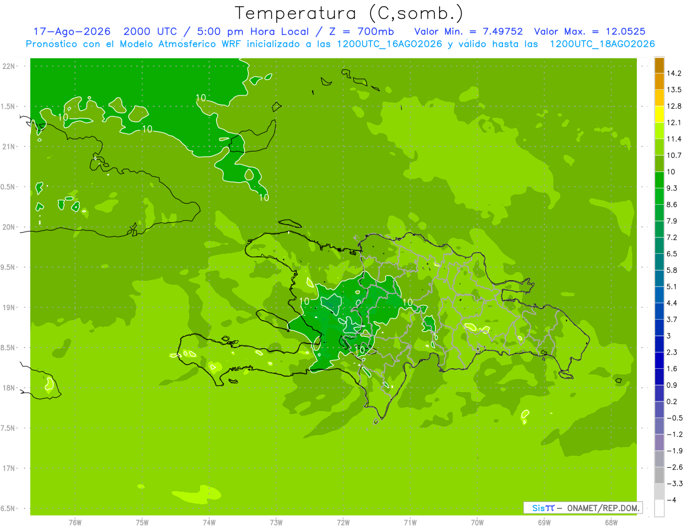Click the legend value '-3.3'
This screenshot has width=686, height=530.
tap(675, 484)
